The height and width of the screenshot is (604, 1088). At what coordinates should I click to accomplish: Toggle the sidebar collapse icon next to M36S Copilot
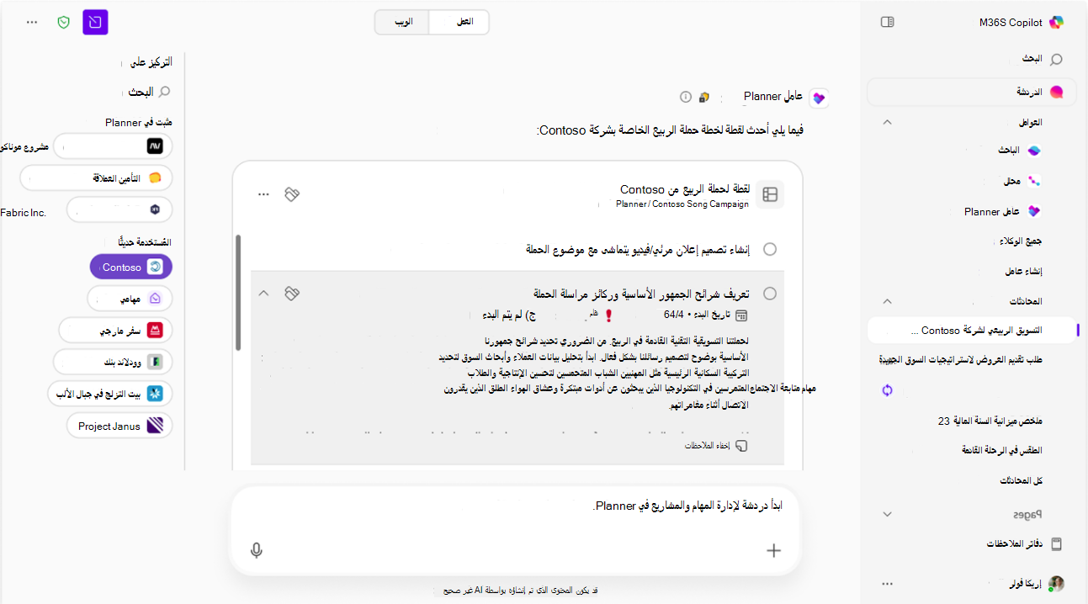tap(887, 22)
